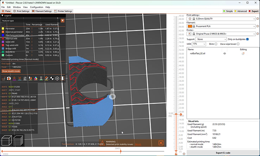
Task: Switch to the Plater tab
Action: coord(6,11)
